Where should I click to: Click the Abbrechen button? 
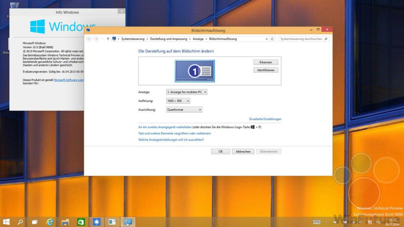[243, 152]
